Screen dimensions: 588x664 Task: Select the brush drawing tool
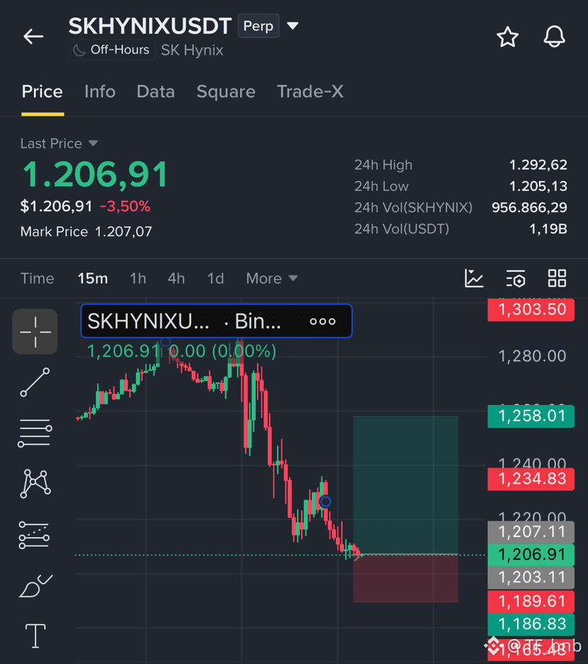tap(36, 586)
